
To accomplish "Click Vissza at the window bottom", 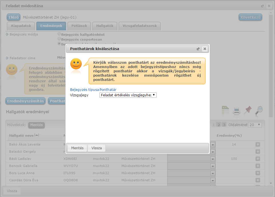I will (12, 191).
